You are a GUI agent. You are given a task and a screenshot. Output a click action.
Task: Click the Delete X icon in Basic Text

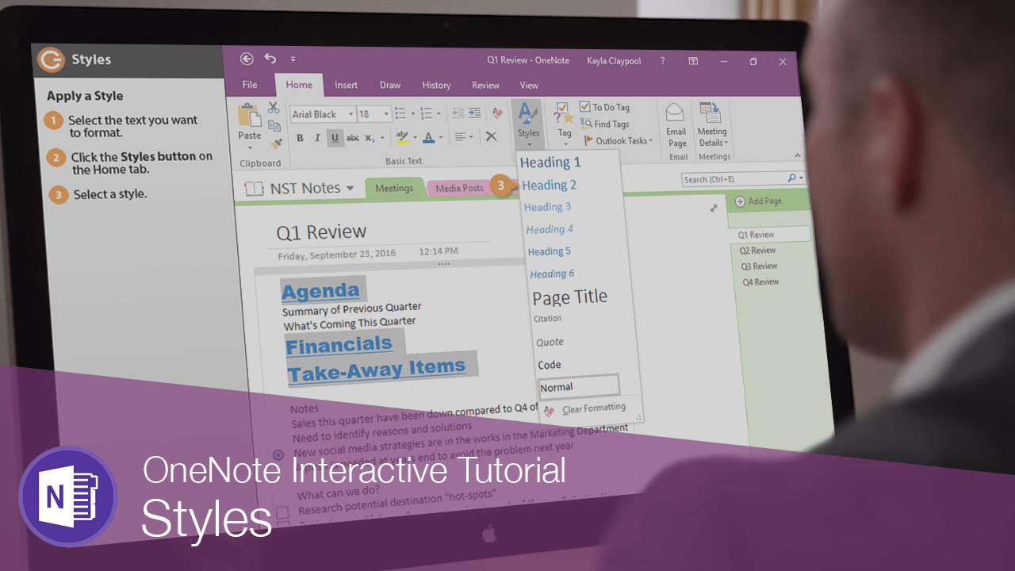coord(491,136)
